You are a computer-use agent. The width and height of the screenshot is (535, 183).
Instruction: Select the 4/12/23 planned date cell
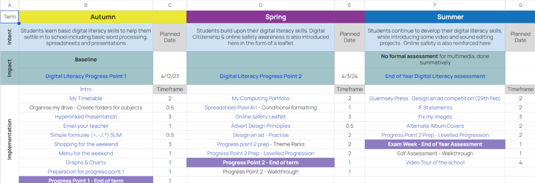(170, 76)
